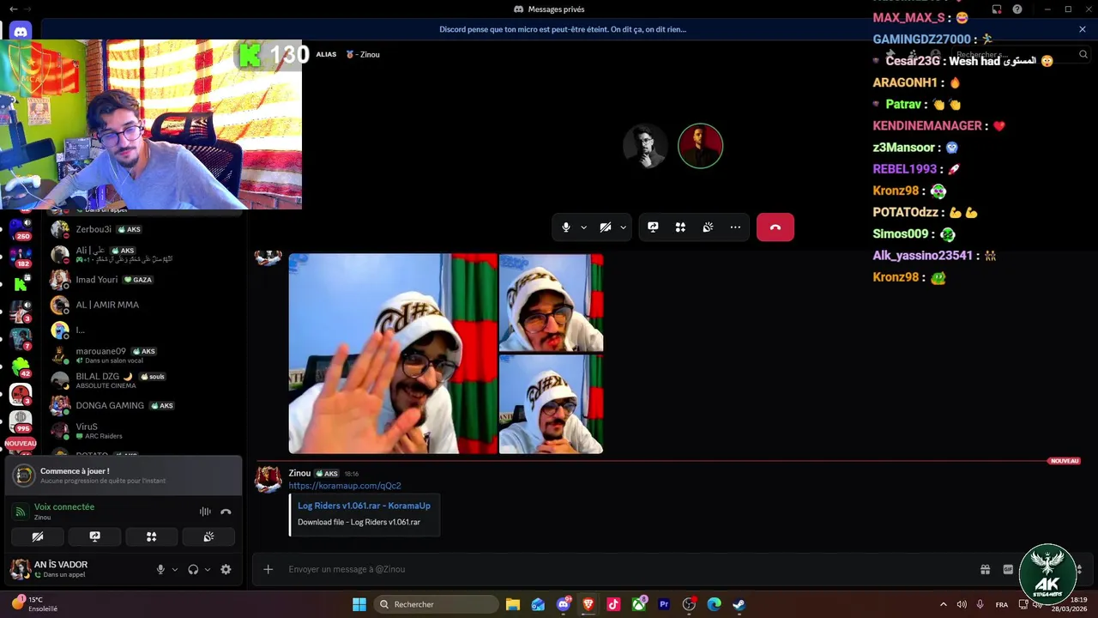The width and height of the screenshot is (1098, 618).
Task: Show hidden tray icons chevron
Action: pyautogui.click(x=944, y=604)
